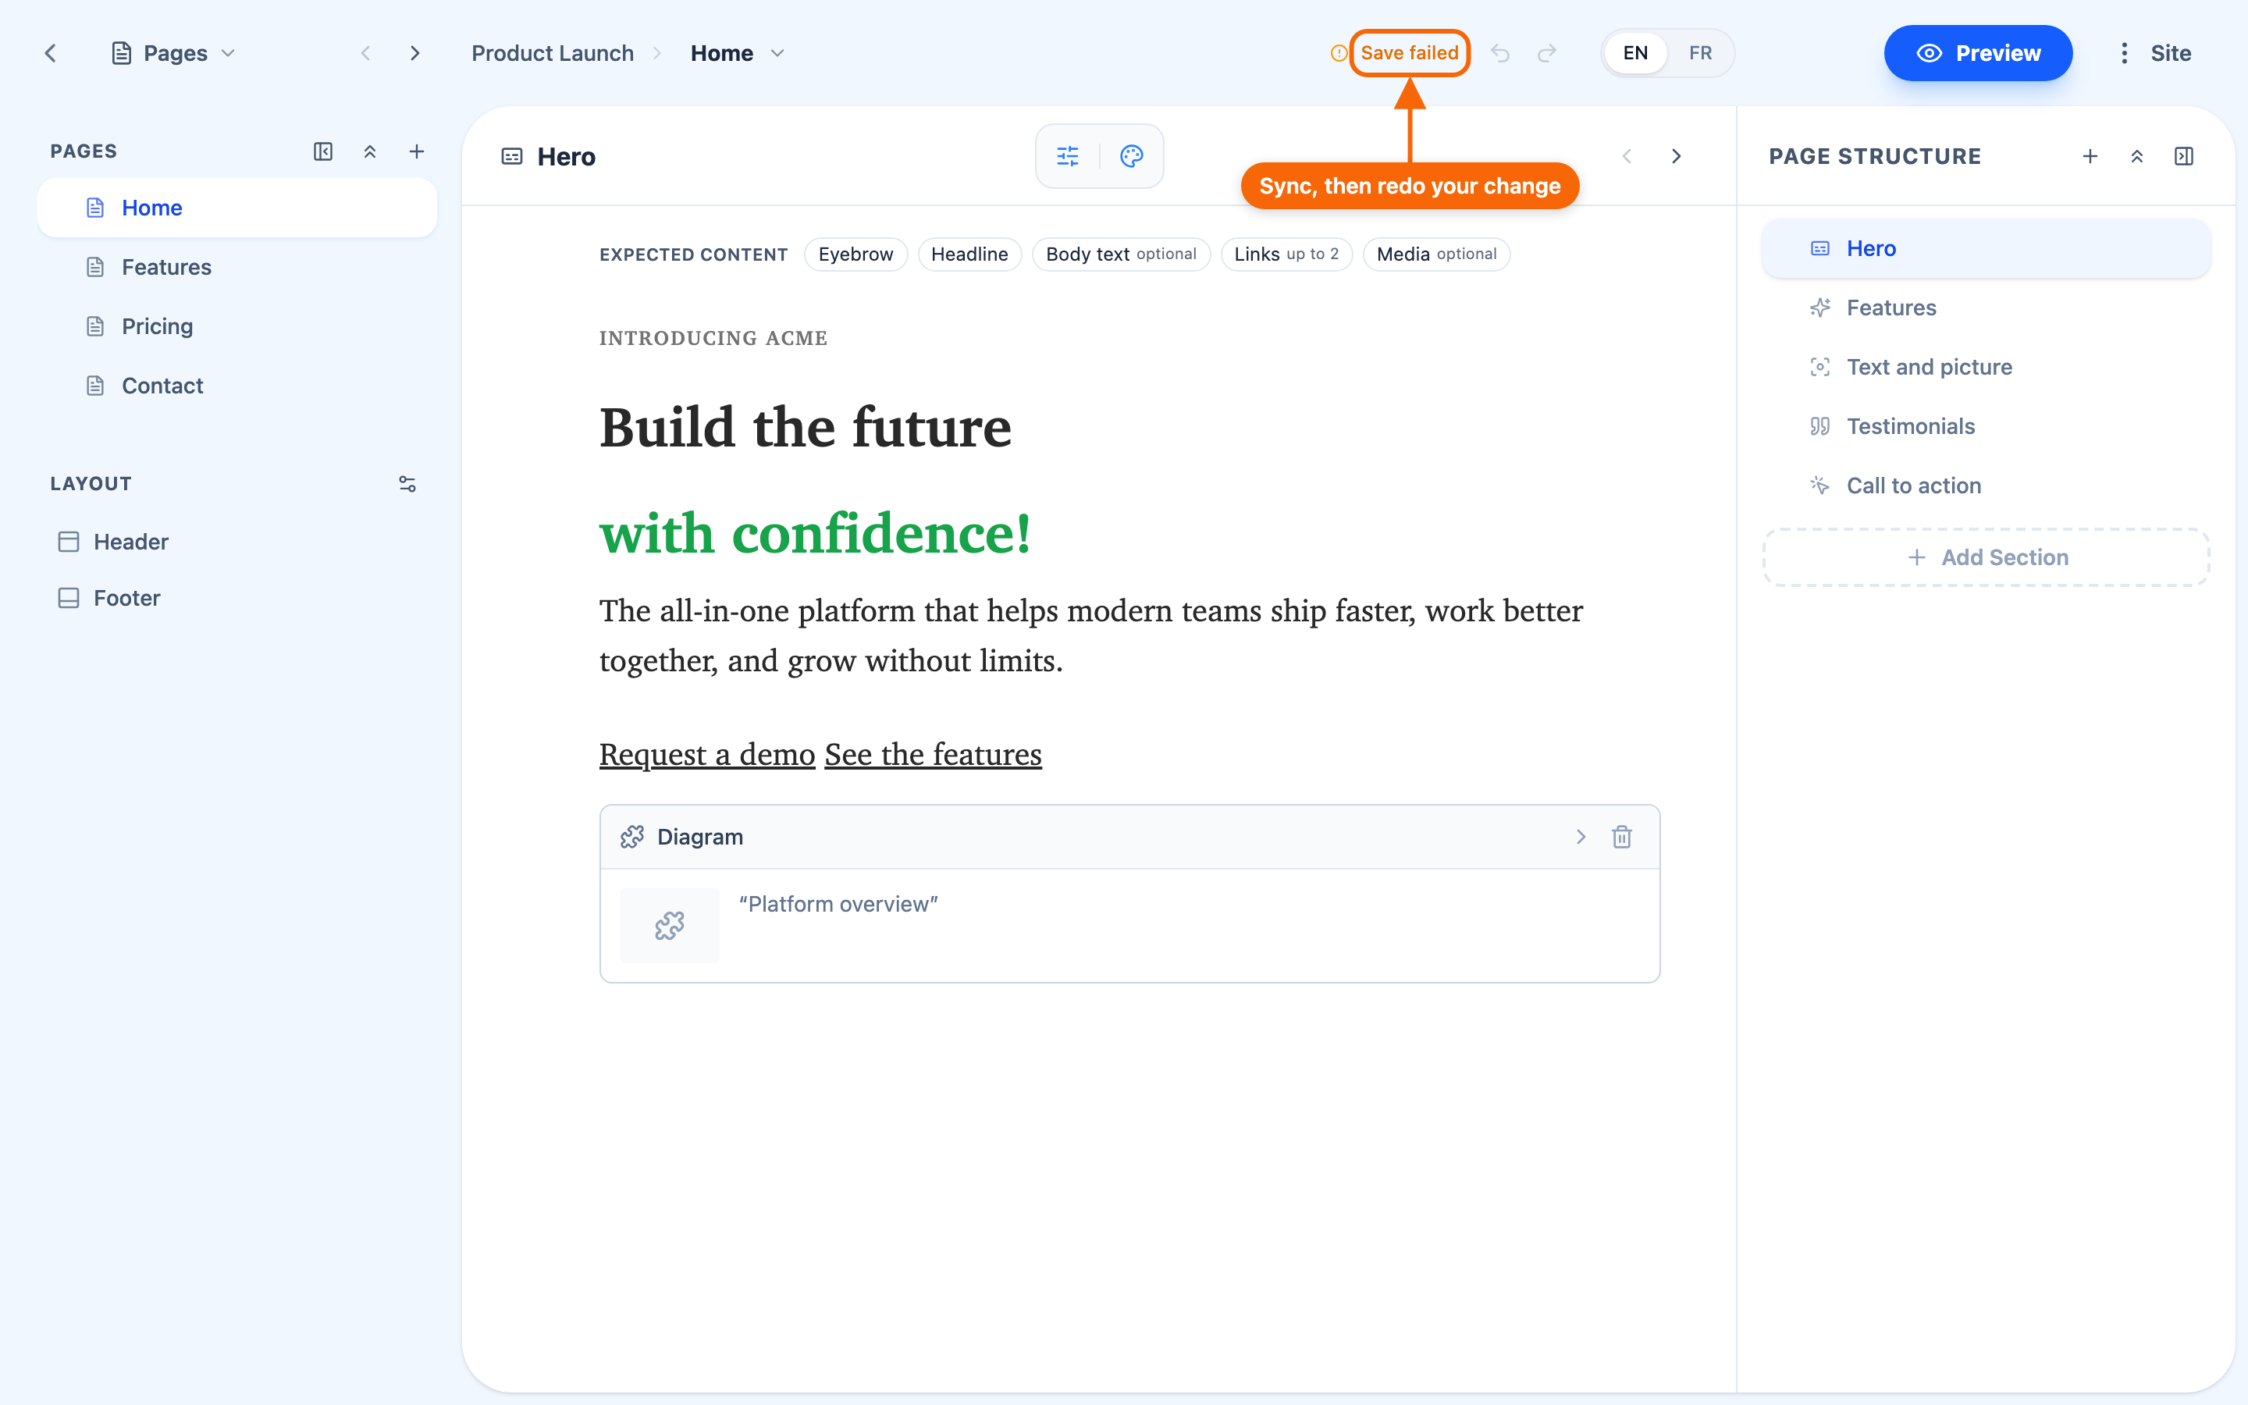Click the Save failed status
2248x1405 pixels.
point(1409,53)
